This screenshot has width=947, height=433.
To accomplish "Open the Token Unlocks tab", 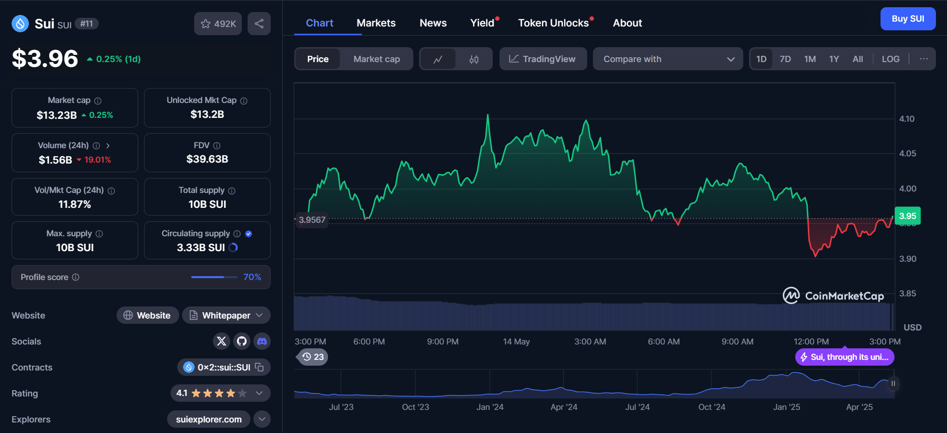I will [554, 23].
